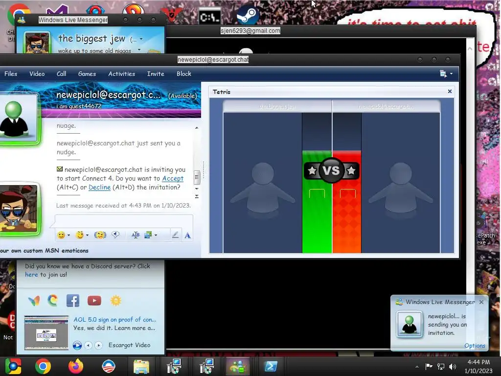This screenshot has height=376, width=501.
Task: Click profile avatar in Messenger main window
Action: tap(37, 43)
